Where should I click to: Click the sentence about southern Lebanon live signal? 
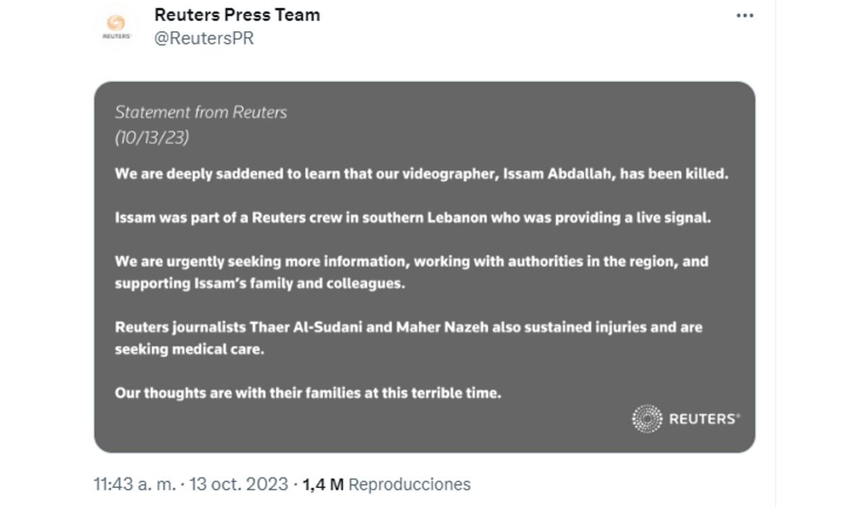413,218
